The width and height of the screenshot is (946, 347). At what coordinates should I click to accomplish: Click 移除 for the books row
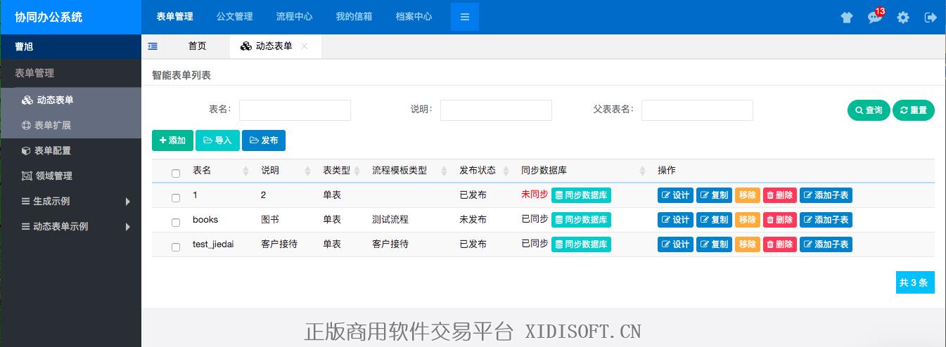[748, 220]
